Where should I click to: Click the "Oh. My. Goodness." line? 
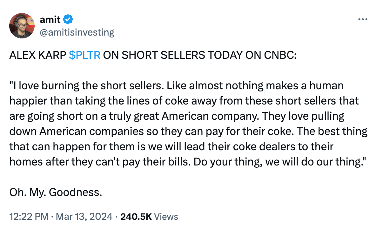click(x=56, y=192)
